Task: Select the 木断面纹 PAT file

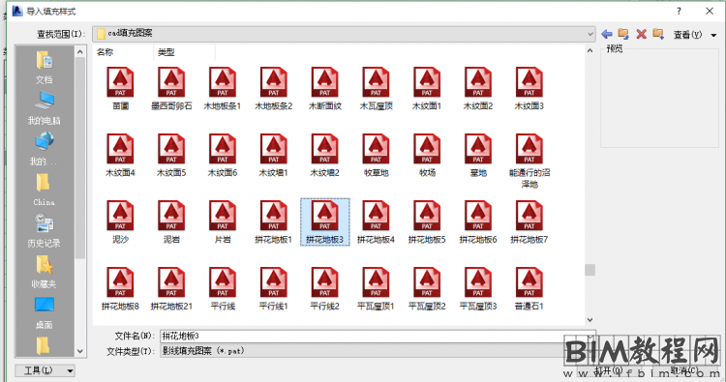Action: (x=325, y=89)
